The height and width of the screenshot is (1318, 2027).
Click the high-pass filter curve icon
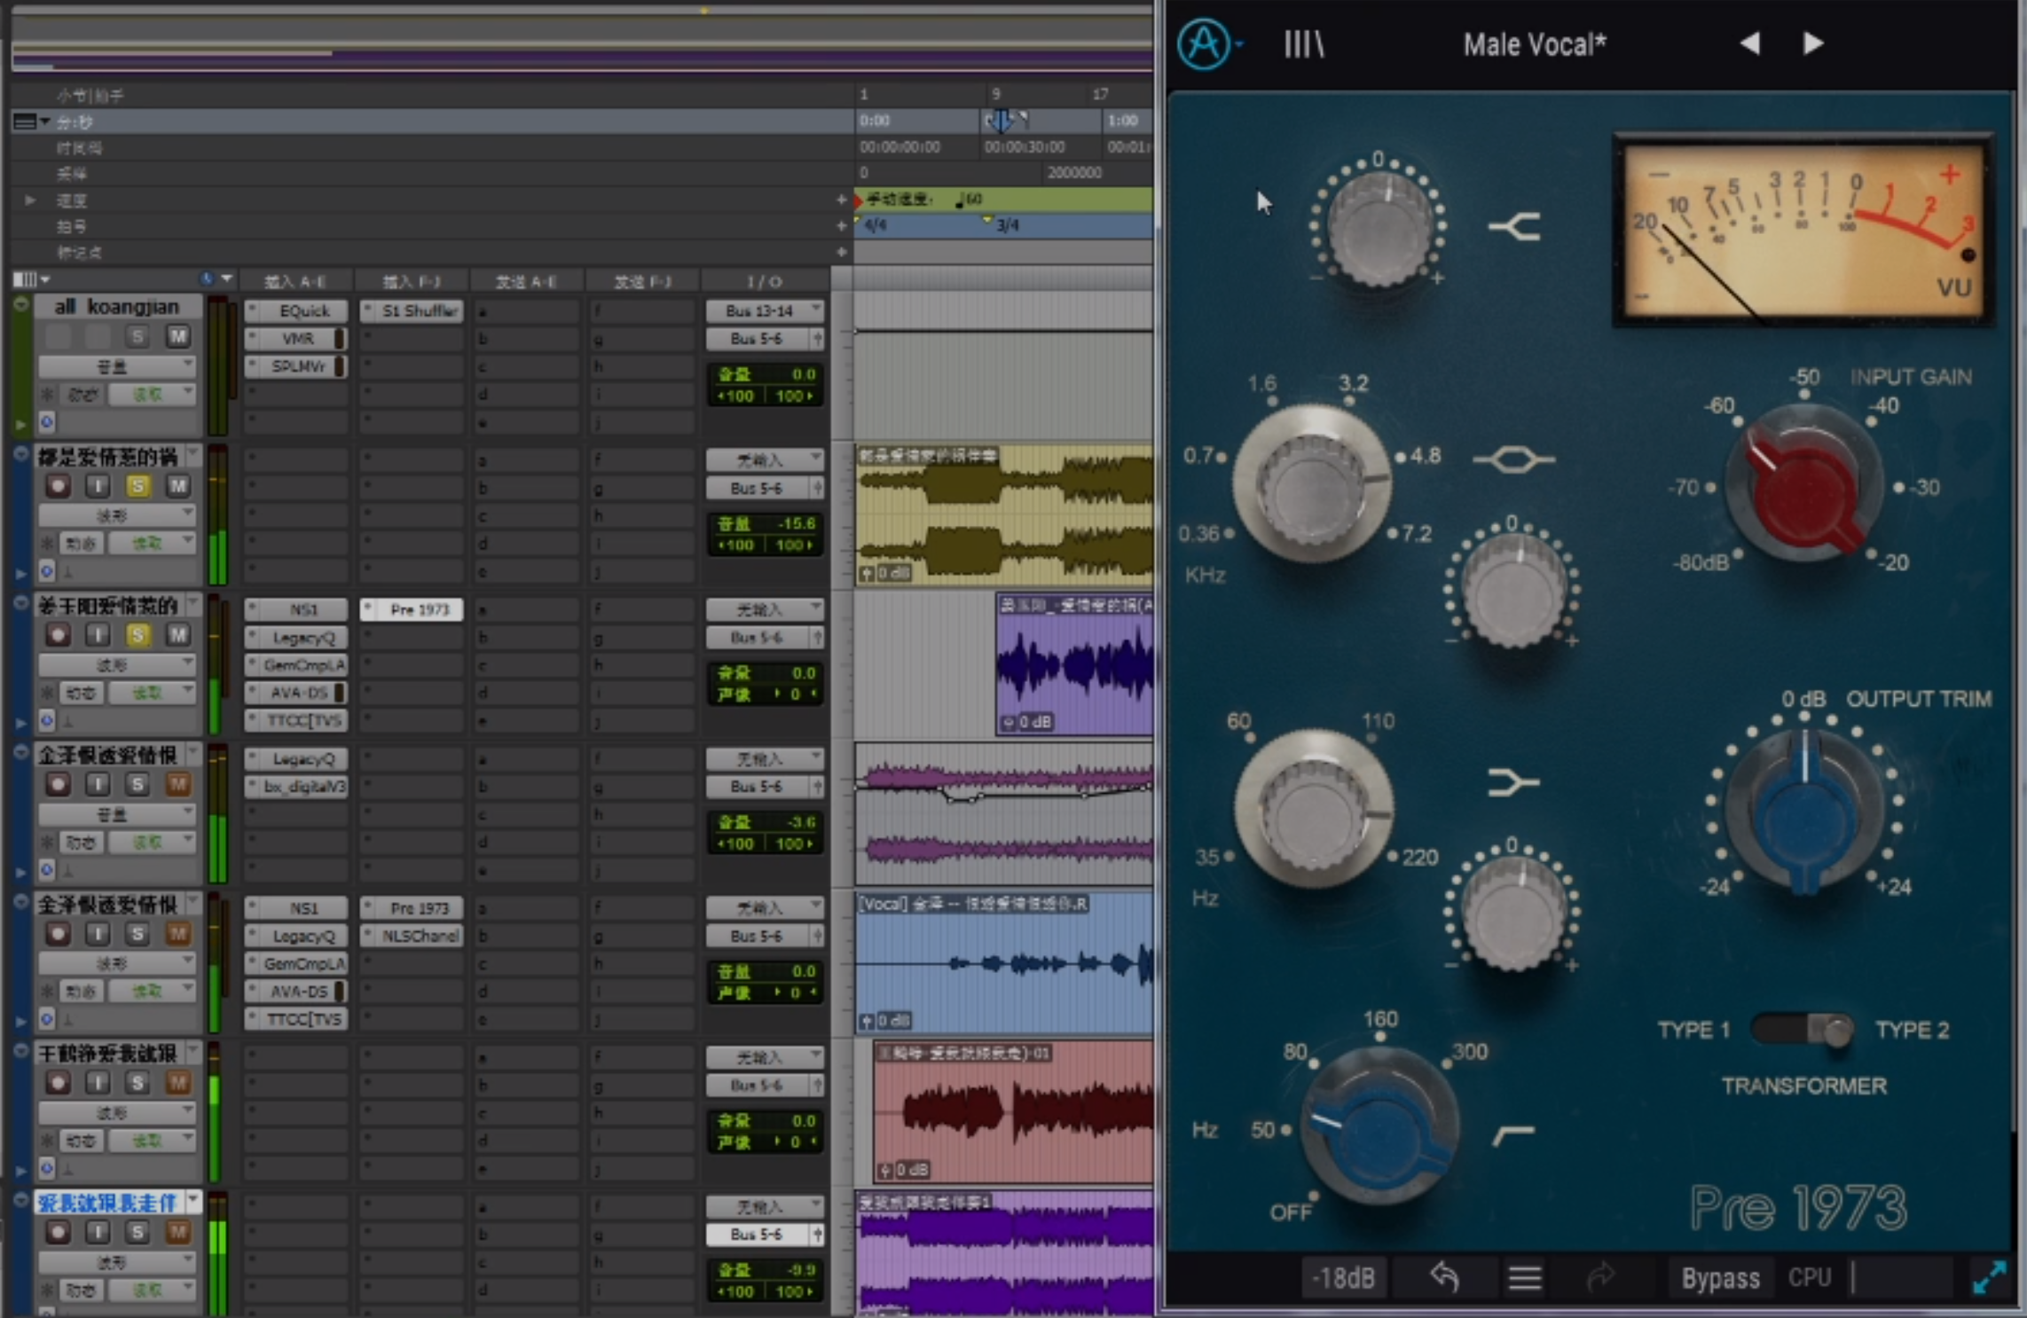click(1513, 1134)
